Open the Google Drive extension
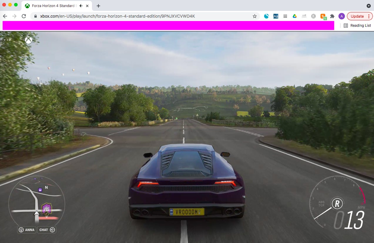Viewport: 374px width, 243px height. point(295,16)
